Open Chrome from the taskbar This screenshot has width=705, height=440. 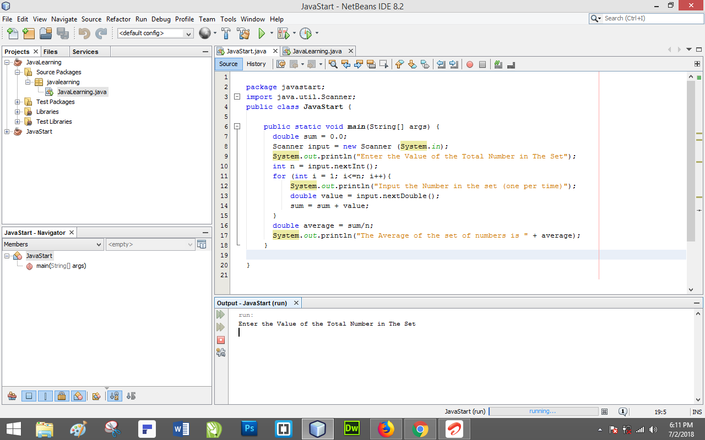coord(420,429)
